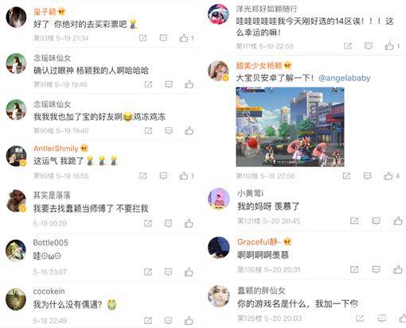Comment on the floor 91 post by 念瑶味仙女
Image resolution: width=406 pixels, height=328 pixels.
coord(169,84)
